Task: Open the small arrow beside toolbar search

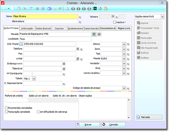Action: click(x=9, y=9)
